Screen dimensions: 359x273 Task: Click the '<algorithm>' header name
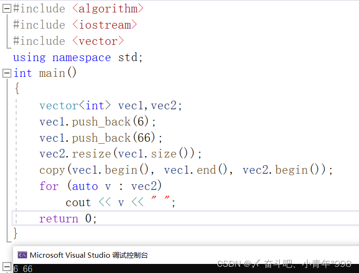click(x=108, y=9)
